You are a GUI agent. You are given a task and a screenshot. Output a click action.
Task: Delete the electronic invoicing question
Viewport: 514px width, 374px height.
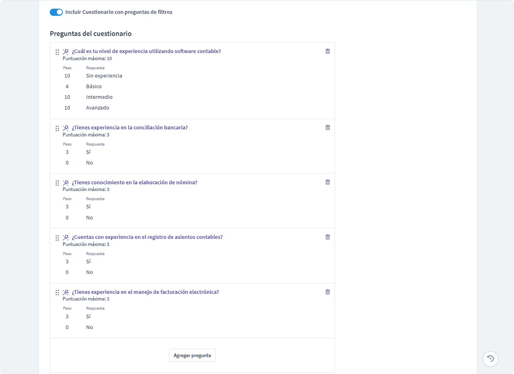[327, 292]
